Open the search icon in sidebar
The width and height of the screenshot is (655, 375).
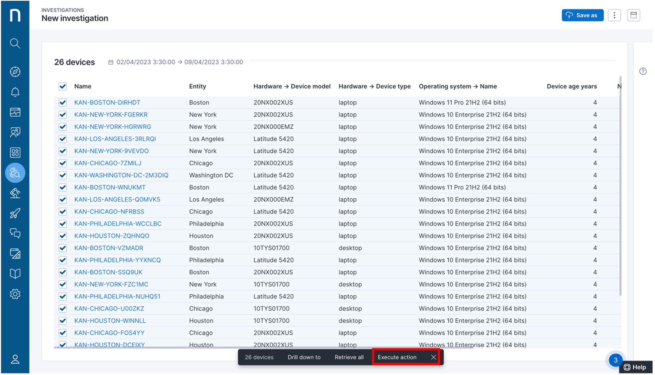[15, 43]
